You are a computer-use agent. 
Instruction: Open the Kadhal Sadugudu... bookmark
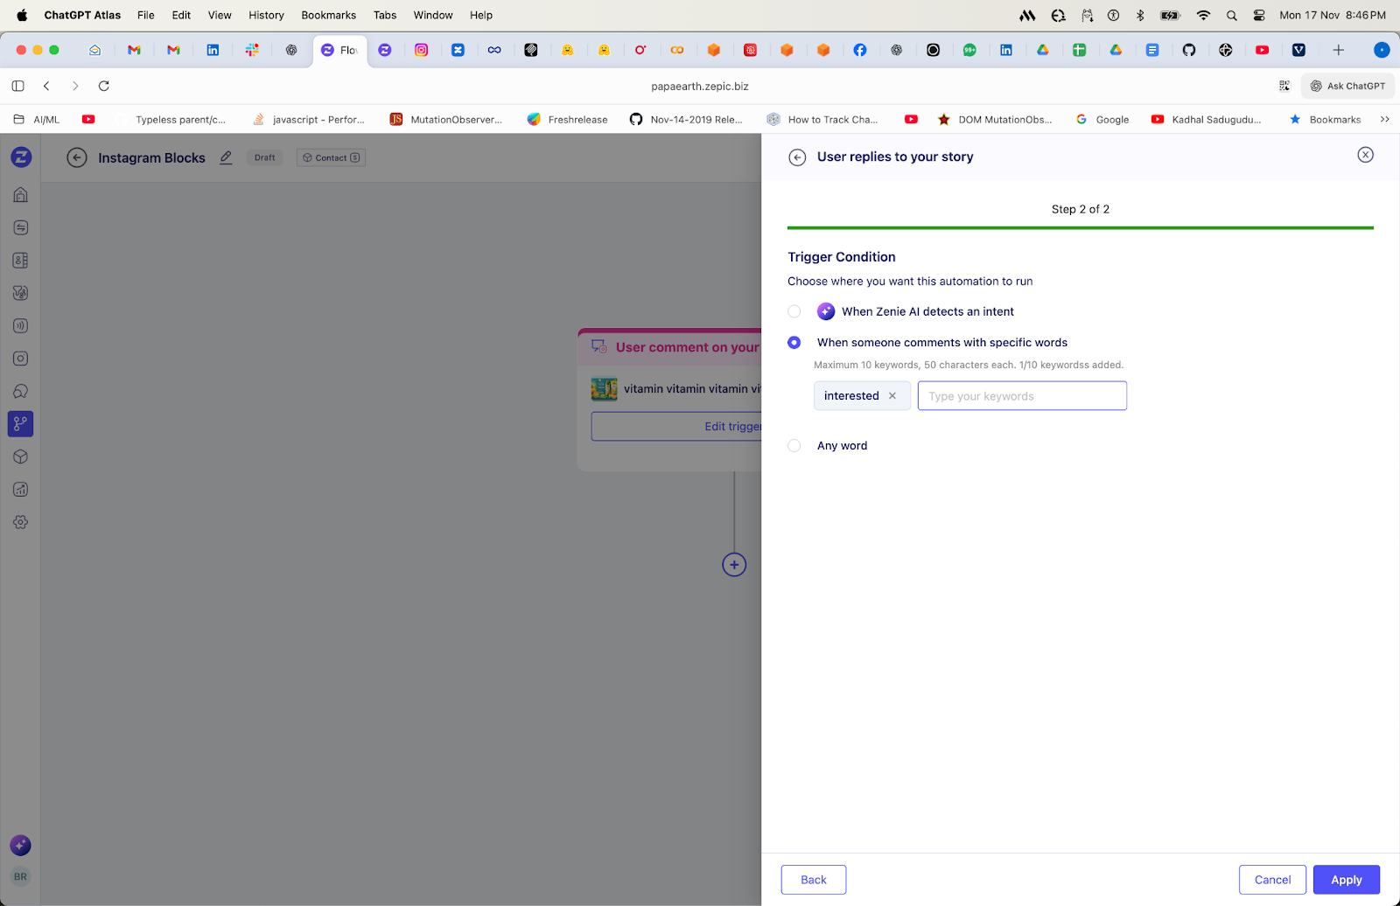[1207, 120]
